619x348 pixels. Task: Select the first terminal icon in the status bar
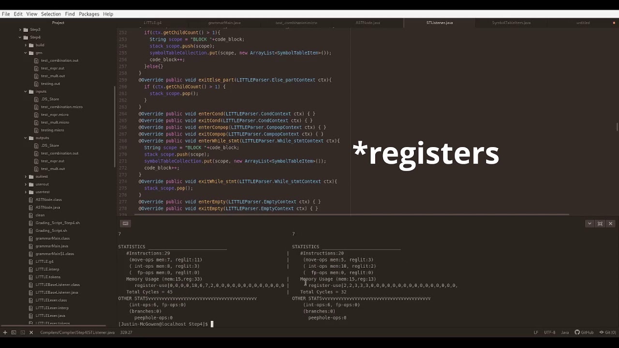[14, 333]
